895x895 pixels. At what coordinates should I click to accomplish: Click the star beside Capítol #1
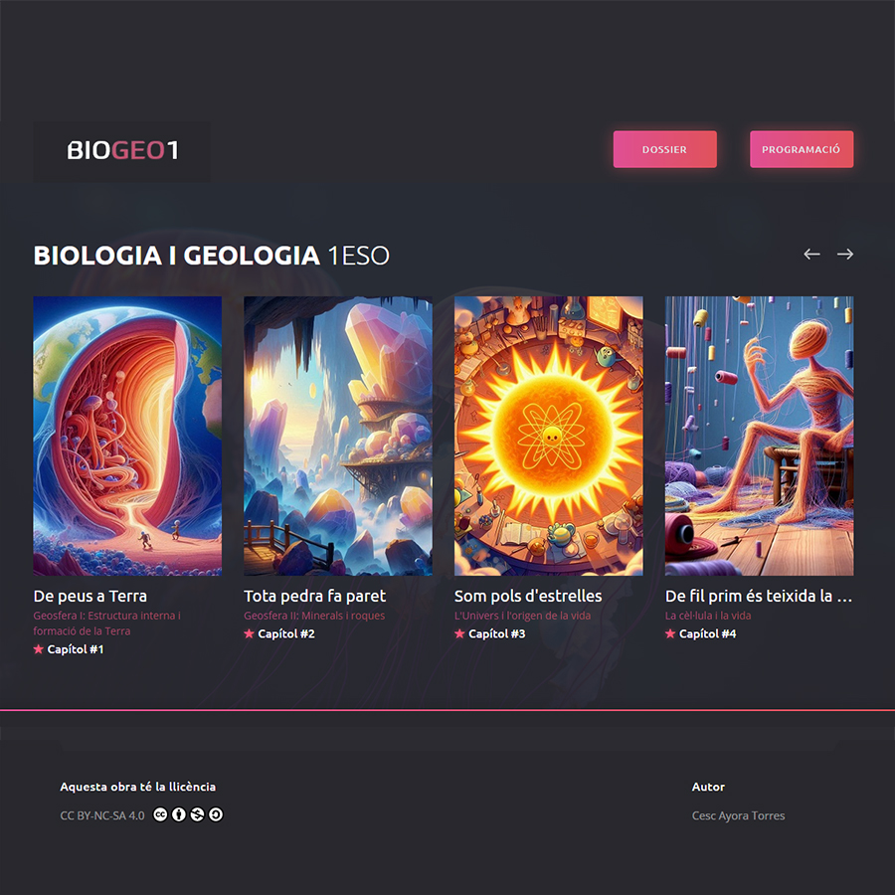[x=38, y=649]
